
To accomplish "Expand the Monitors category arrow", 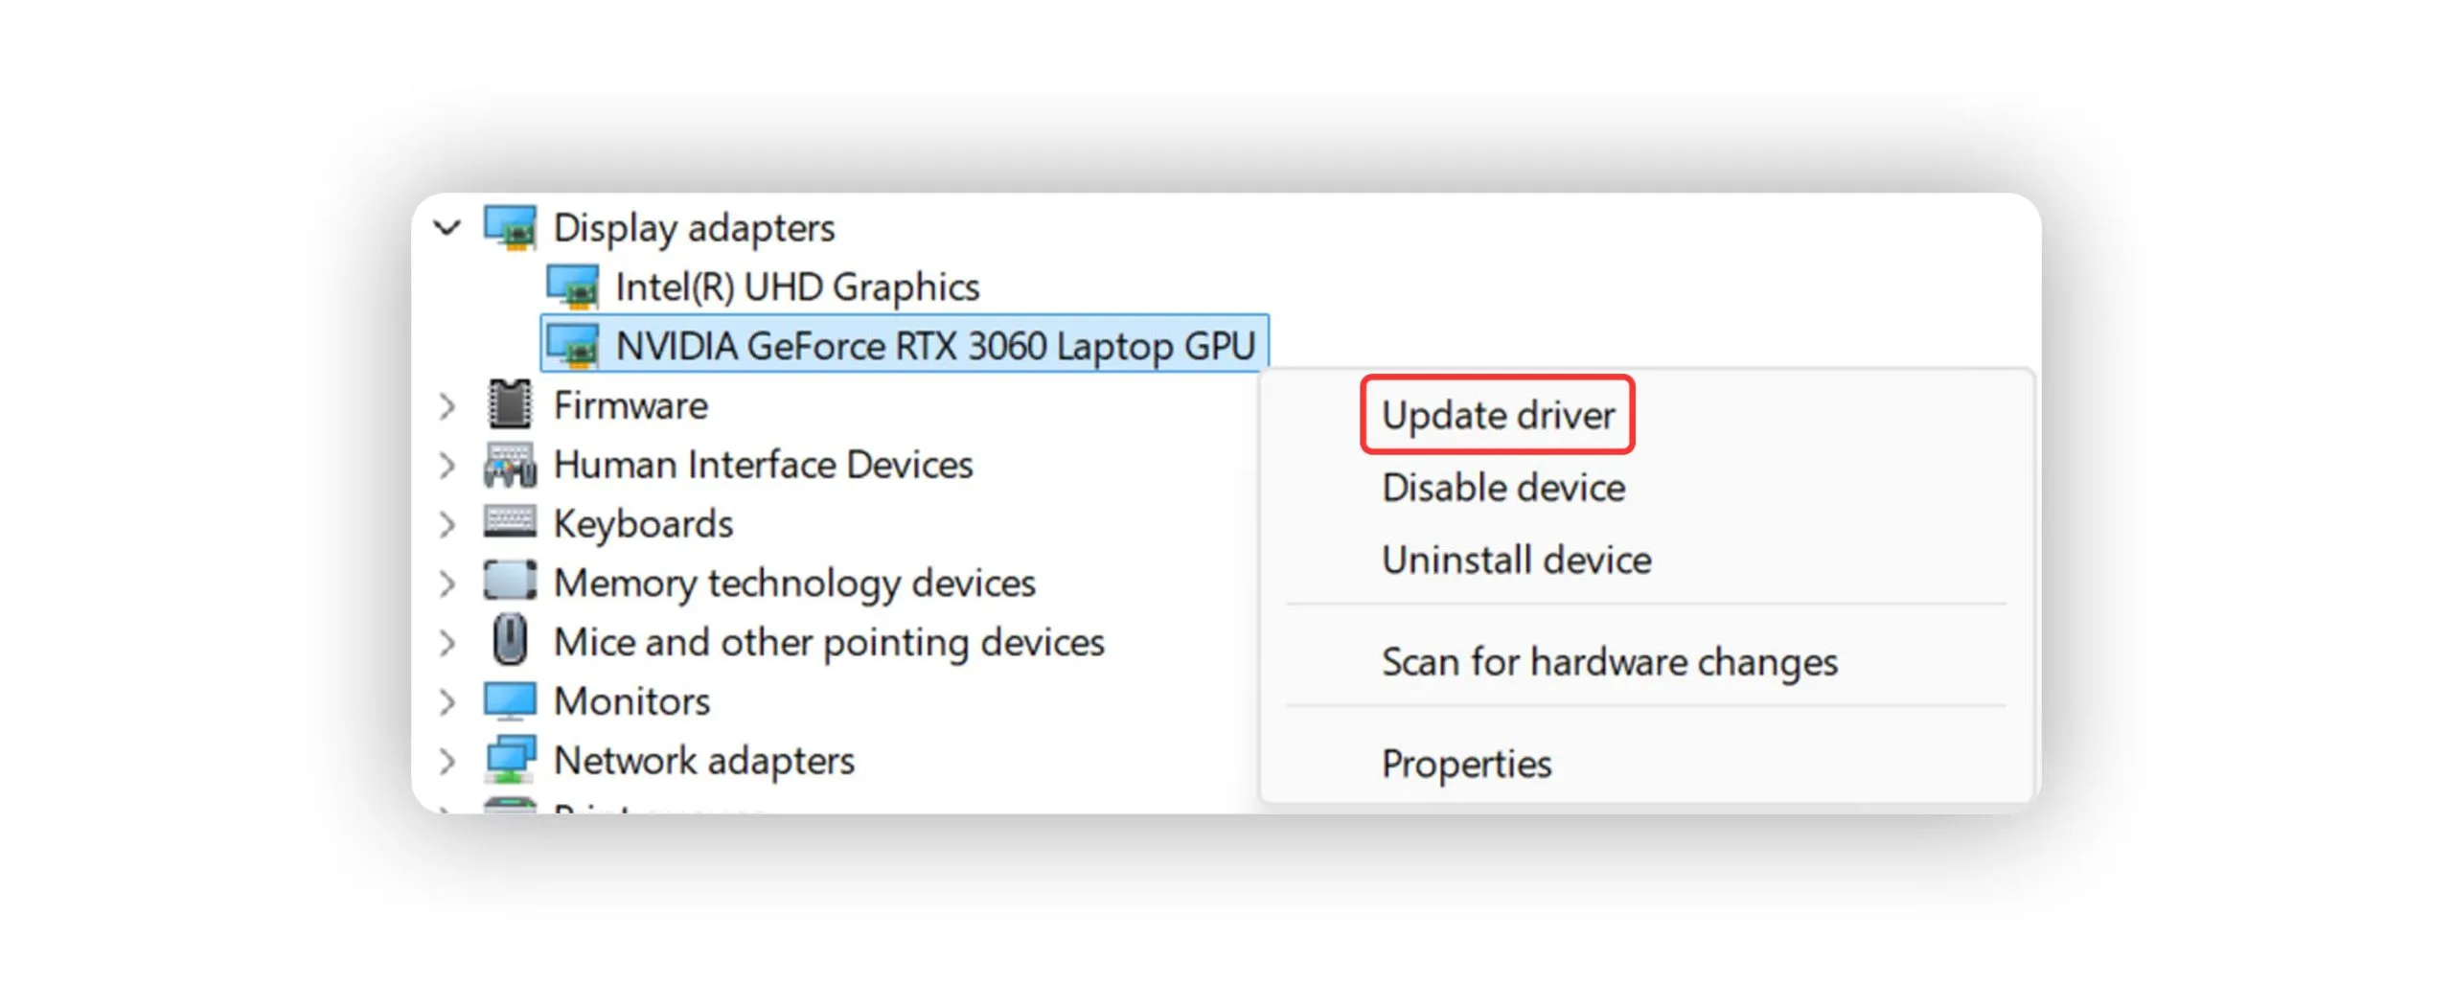I will point(447,701).
